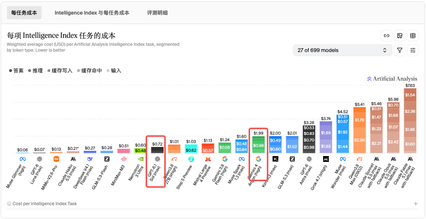Click MiniMax waveform logo
The image size is (426, 219).
pos(123,159)
